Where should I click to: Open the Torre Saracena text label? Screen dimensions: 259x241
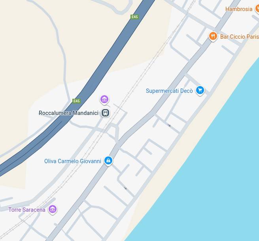tap(27, 210)
